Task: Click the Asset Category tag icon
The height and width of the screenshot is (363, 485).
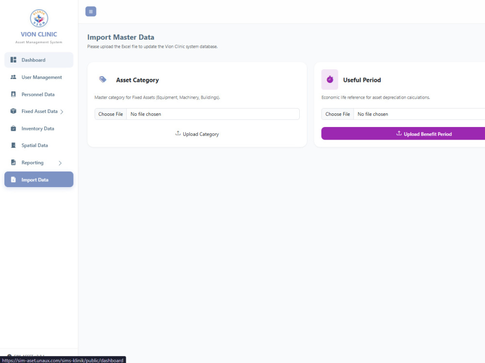Action: [103, 79]
